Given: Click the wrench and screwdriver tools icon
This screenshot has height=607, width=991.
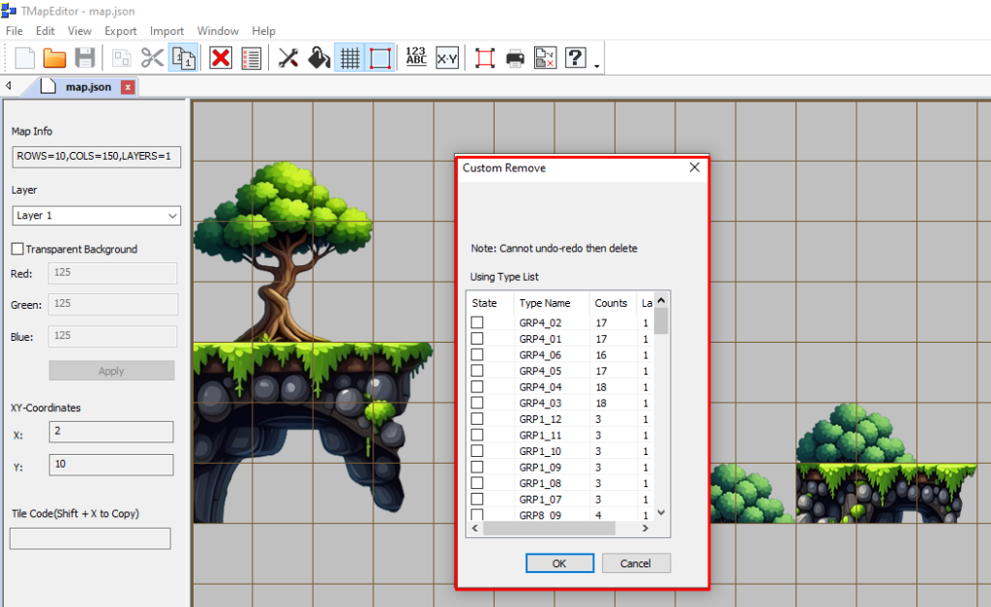Looking at the screenshot, I should pyautogui.click(x=287, y=57).
